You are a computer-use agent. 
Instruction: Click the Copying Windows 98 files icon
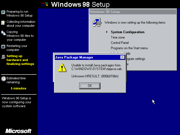[x=3, y=33]
